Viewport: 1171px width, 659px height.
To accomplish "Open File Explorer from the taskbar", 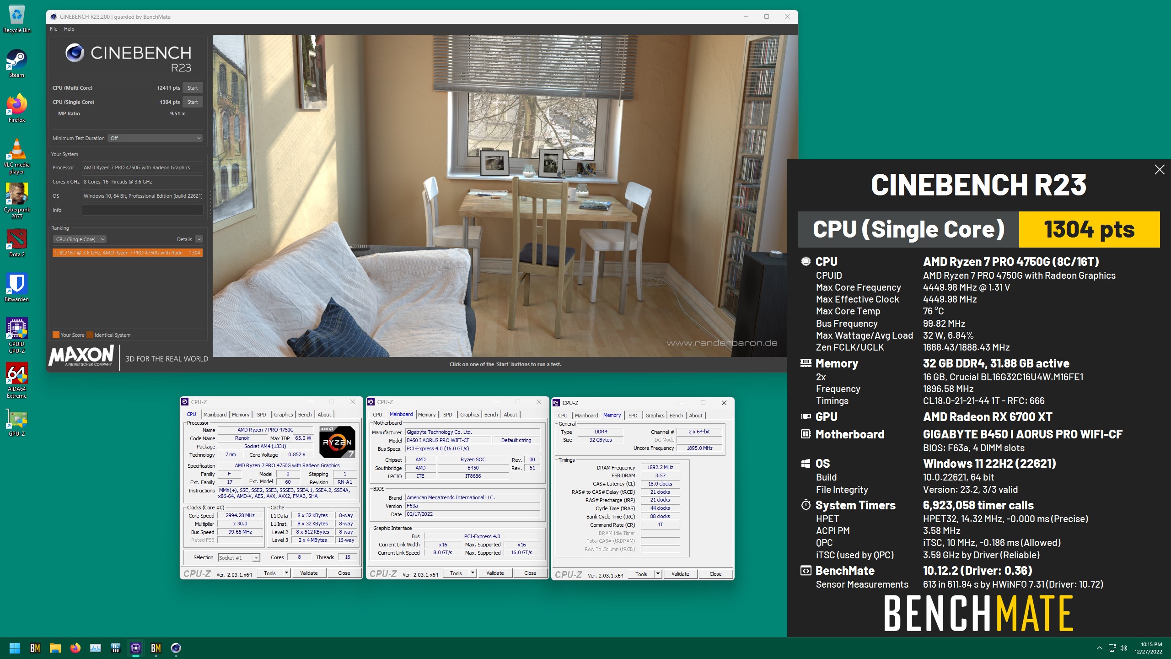I will tap(55, 648).
